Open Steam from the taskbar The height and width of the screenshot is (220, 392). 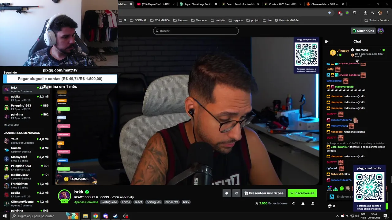(x=115, y=216)
